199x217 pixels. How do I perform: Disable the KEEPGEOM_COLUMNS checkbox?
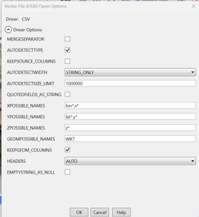(x=67, y=150)
